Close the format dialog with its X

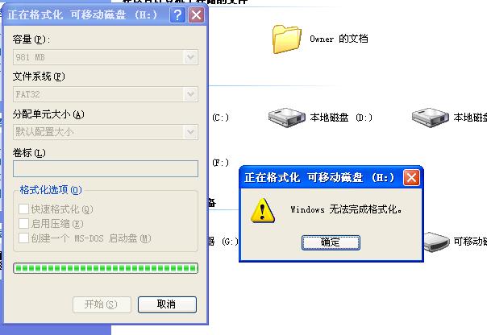(197, 14)
